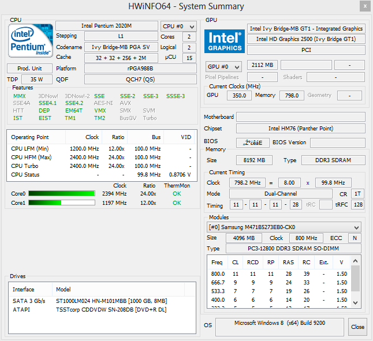
Task: Click the empty BIOS Version field
Action: 338,143
